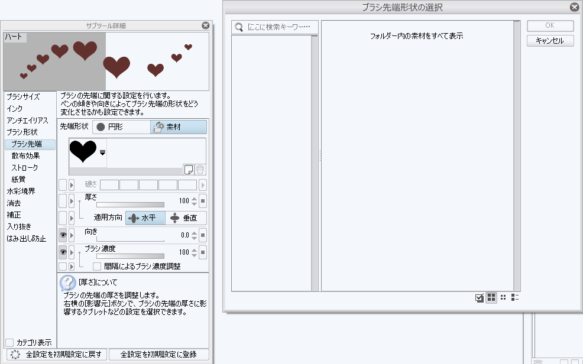Open the 水彩境界 category
The height and width of the screenshot is (364, 583).
(21, 191)
